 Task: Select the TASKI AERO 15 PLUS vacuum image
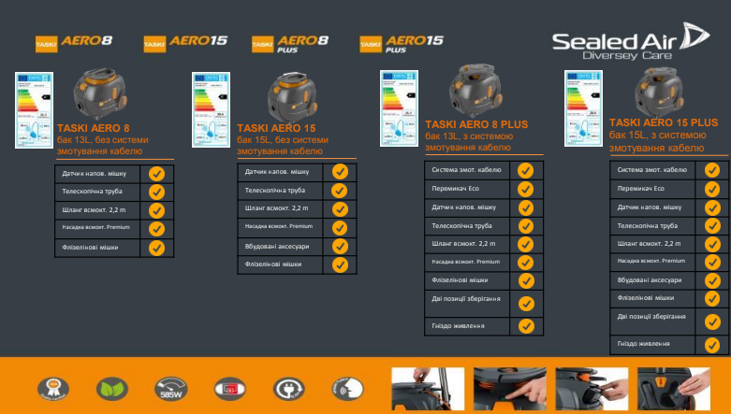[659, 93]
